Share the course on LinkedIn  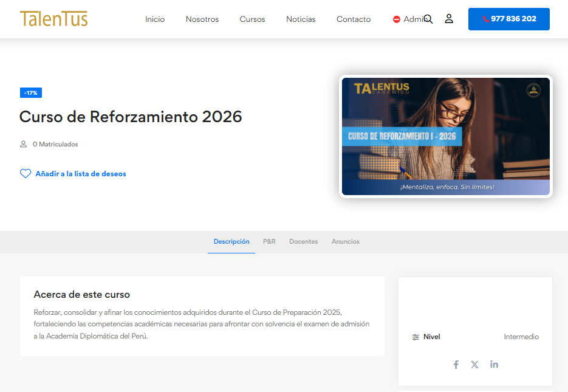point(494,365)
